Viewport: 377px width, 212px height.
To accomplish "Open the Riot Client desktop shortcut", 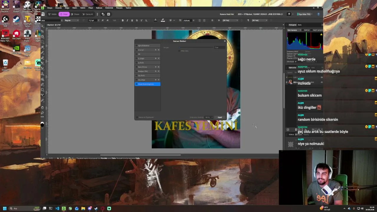I will 16,35.
